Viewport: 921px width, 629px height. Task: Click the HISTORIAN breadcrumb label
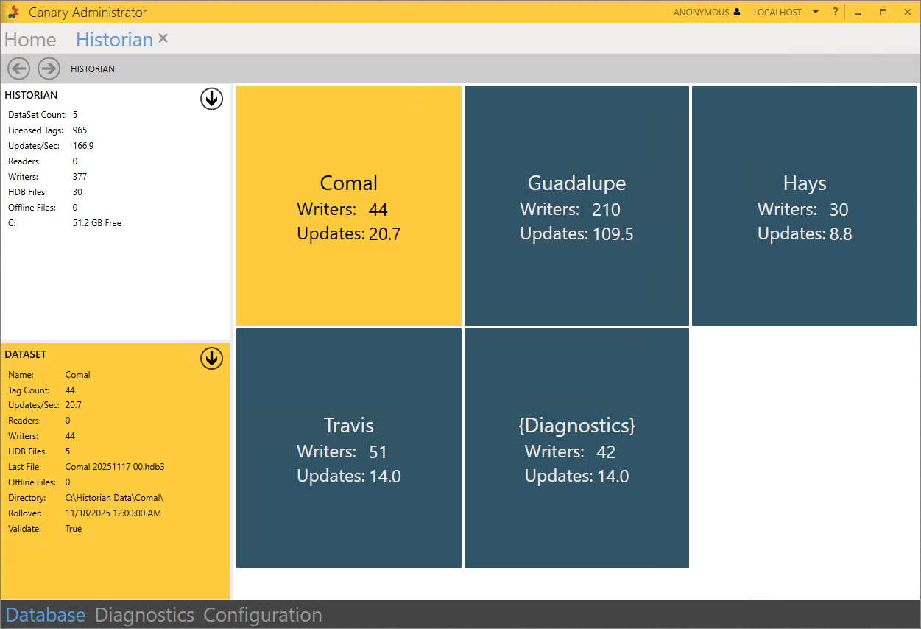[x=93, y=69]
